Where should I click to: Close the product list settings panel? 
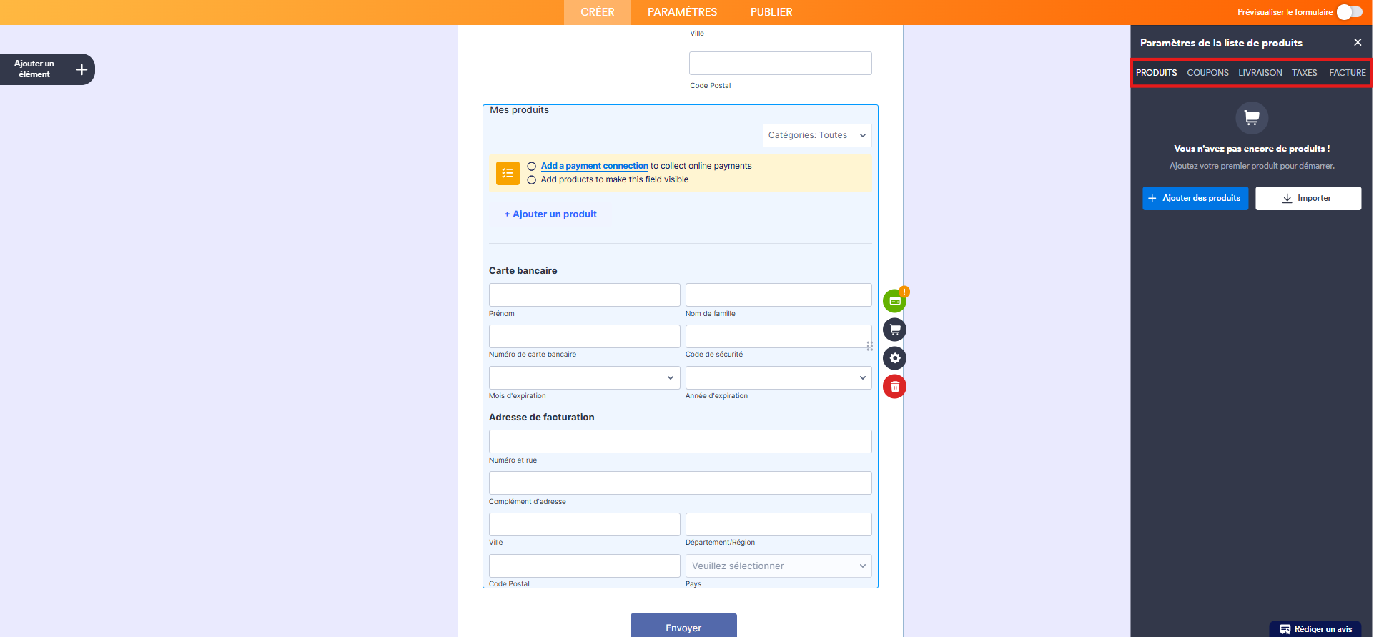[1358, 42]
